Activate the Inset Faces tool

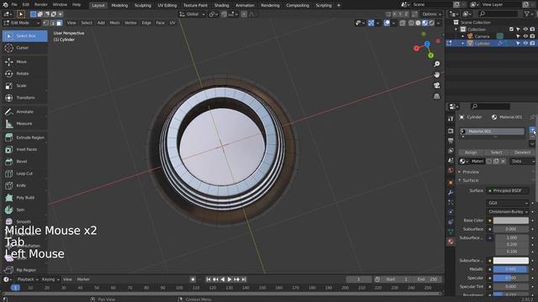pyautogui.click(x=24, y=149)
